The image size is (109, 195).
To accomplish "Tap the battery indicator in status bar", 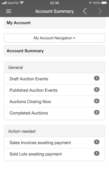I will point(104,3).
